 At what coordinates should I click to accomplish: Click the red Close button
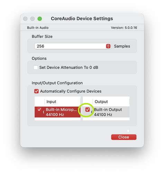pyautogui.click(x=124, y=137)
